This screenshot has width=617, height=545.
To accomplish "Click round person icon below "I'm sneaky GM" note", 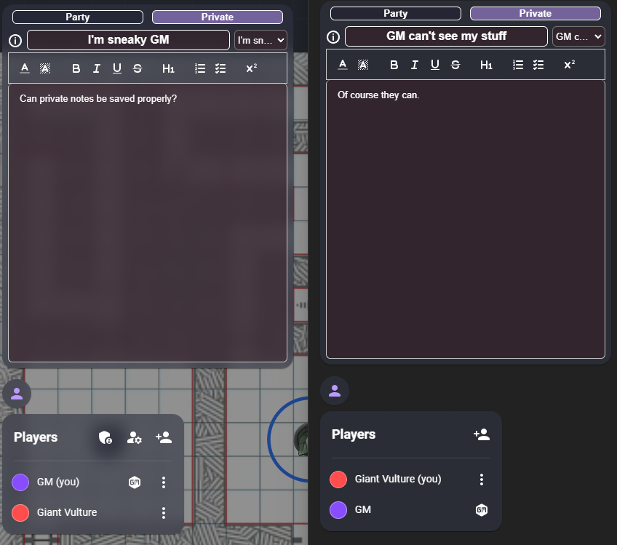I will pos(17,394).
